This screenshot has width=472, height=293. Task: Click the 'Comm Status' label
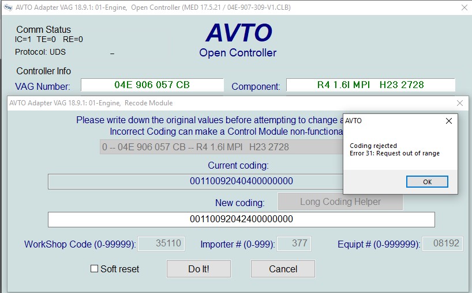[x=44, y=29]
